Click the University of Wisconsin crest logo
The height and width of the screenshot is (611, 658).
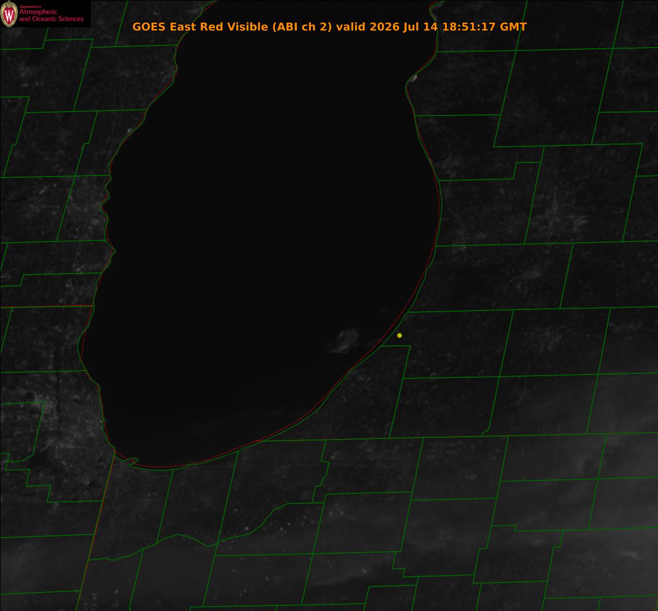pos(9,14)
